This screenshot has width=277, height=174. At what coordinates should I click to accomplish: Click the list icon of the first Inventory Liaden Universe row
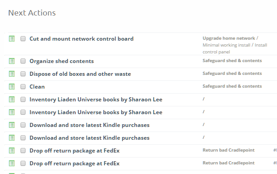[12, 99]
